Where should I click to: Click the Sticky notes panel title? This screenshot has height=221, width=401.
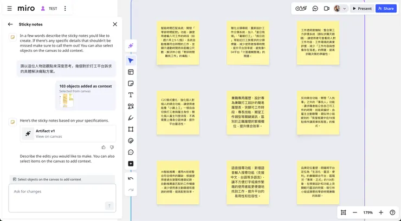pos(31,24)
